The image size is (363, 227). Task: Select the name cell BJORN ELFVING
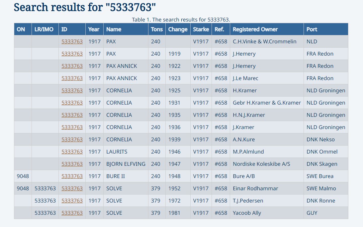pos(126,164)
